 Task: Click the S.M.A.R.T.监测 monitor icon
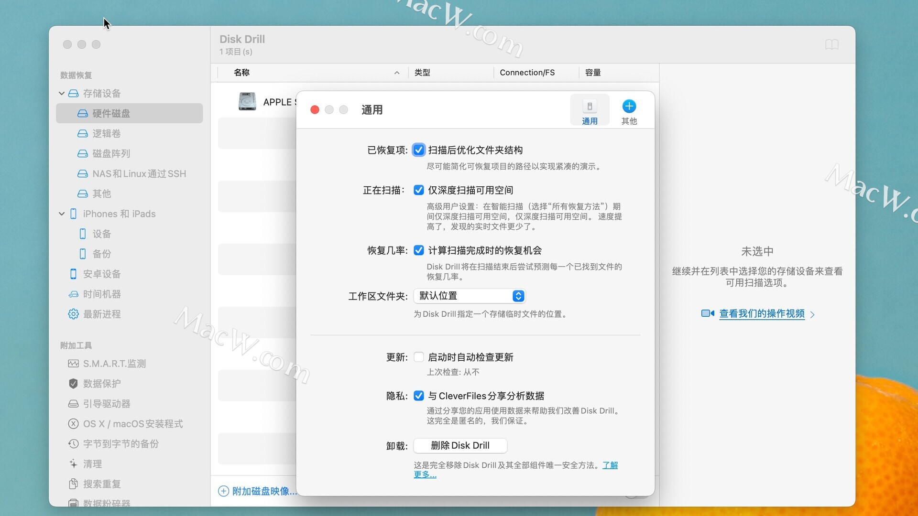[x=73, y=364]
